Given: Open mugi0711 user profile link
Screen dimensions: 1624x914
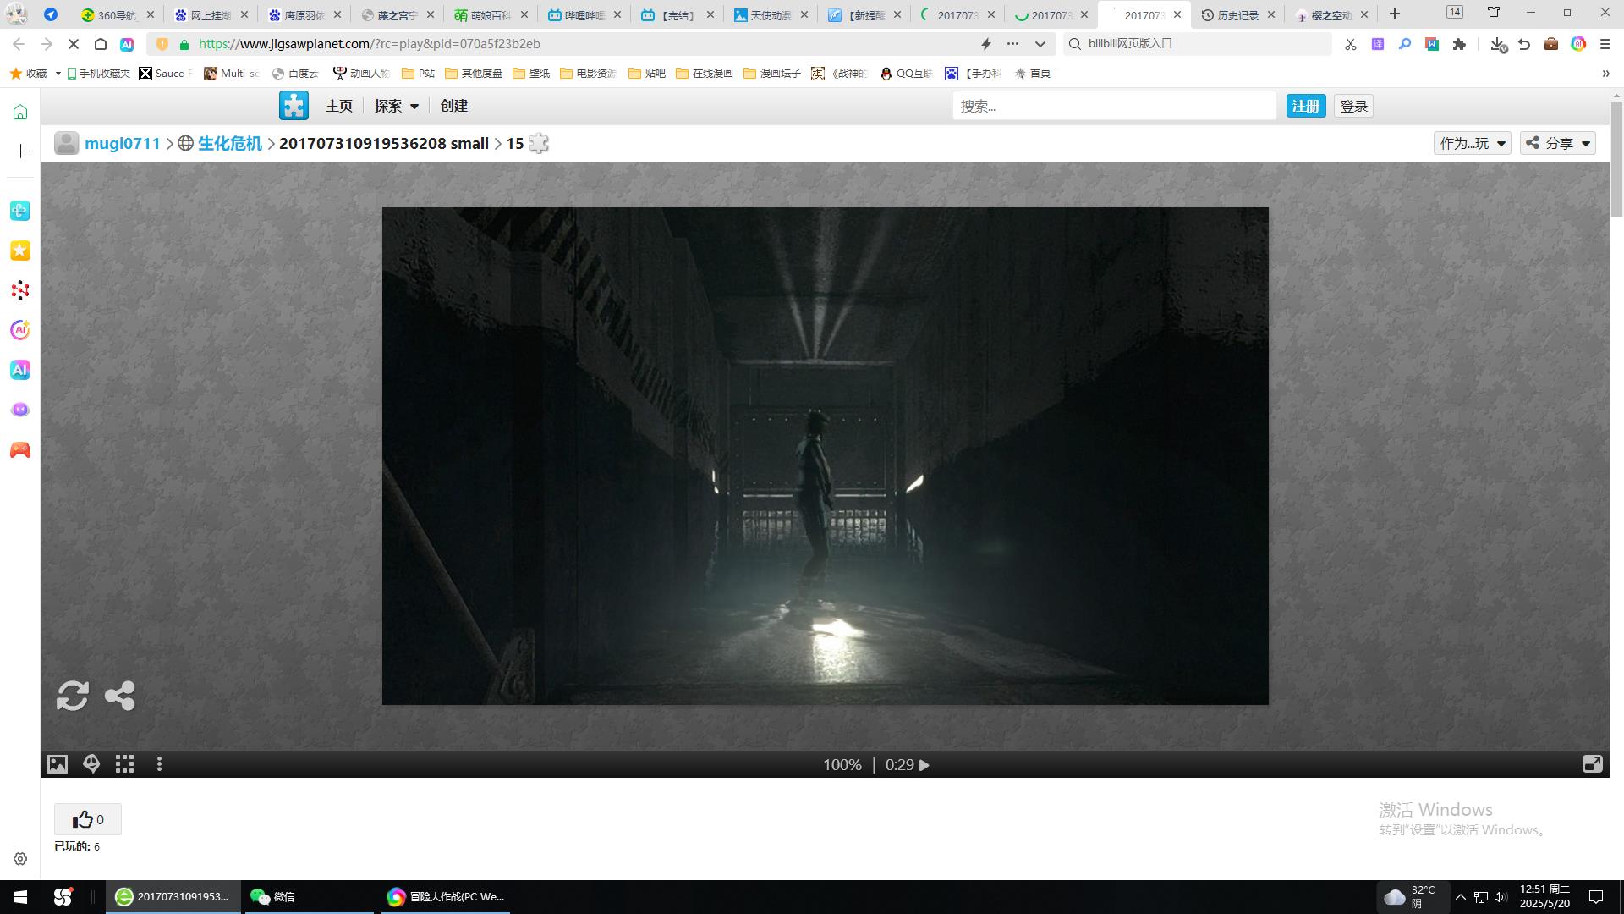Looking at the screenshot, I should coord(123,143).
